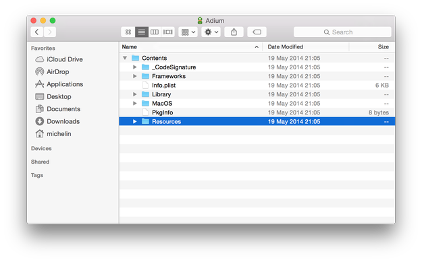
Task: Switch to icon view
Action: 128,32
